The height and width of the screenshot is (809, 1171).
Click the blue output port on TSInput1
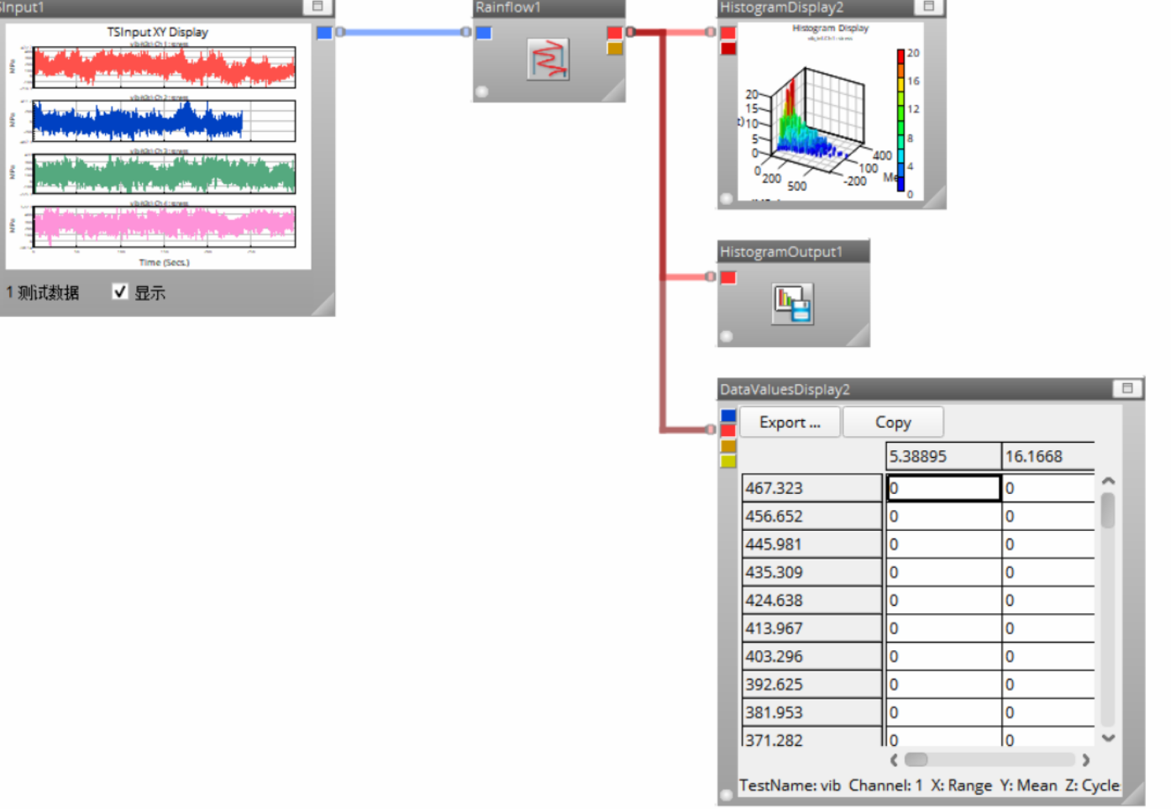coord(324,33)
